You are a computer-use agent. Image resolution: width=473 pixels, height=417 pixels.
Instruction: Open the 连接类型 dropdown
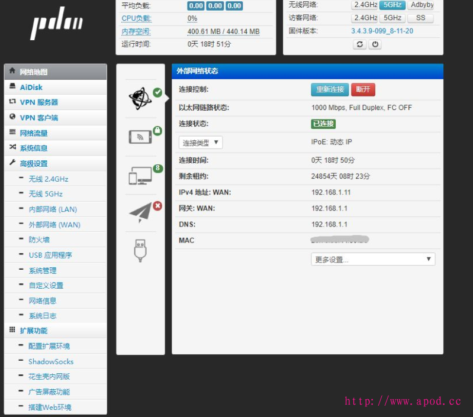point(200,143)
